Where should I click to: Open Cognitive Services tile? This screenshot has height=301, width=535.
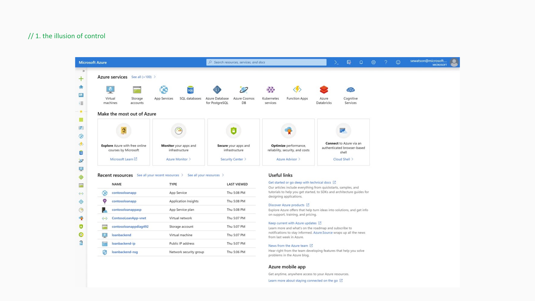pyautogui.click(x=351, y=95)
